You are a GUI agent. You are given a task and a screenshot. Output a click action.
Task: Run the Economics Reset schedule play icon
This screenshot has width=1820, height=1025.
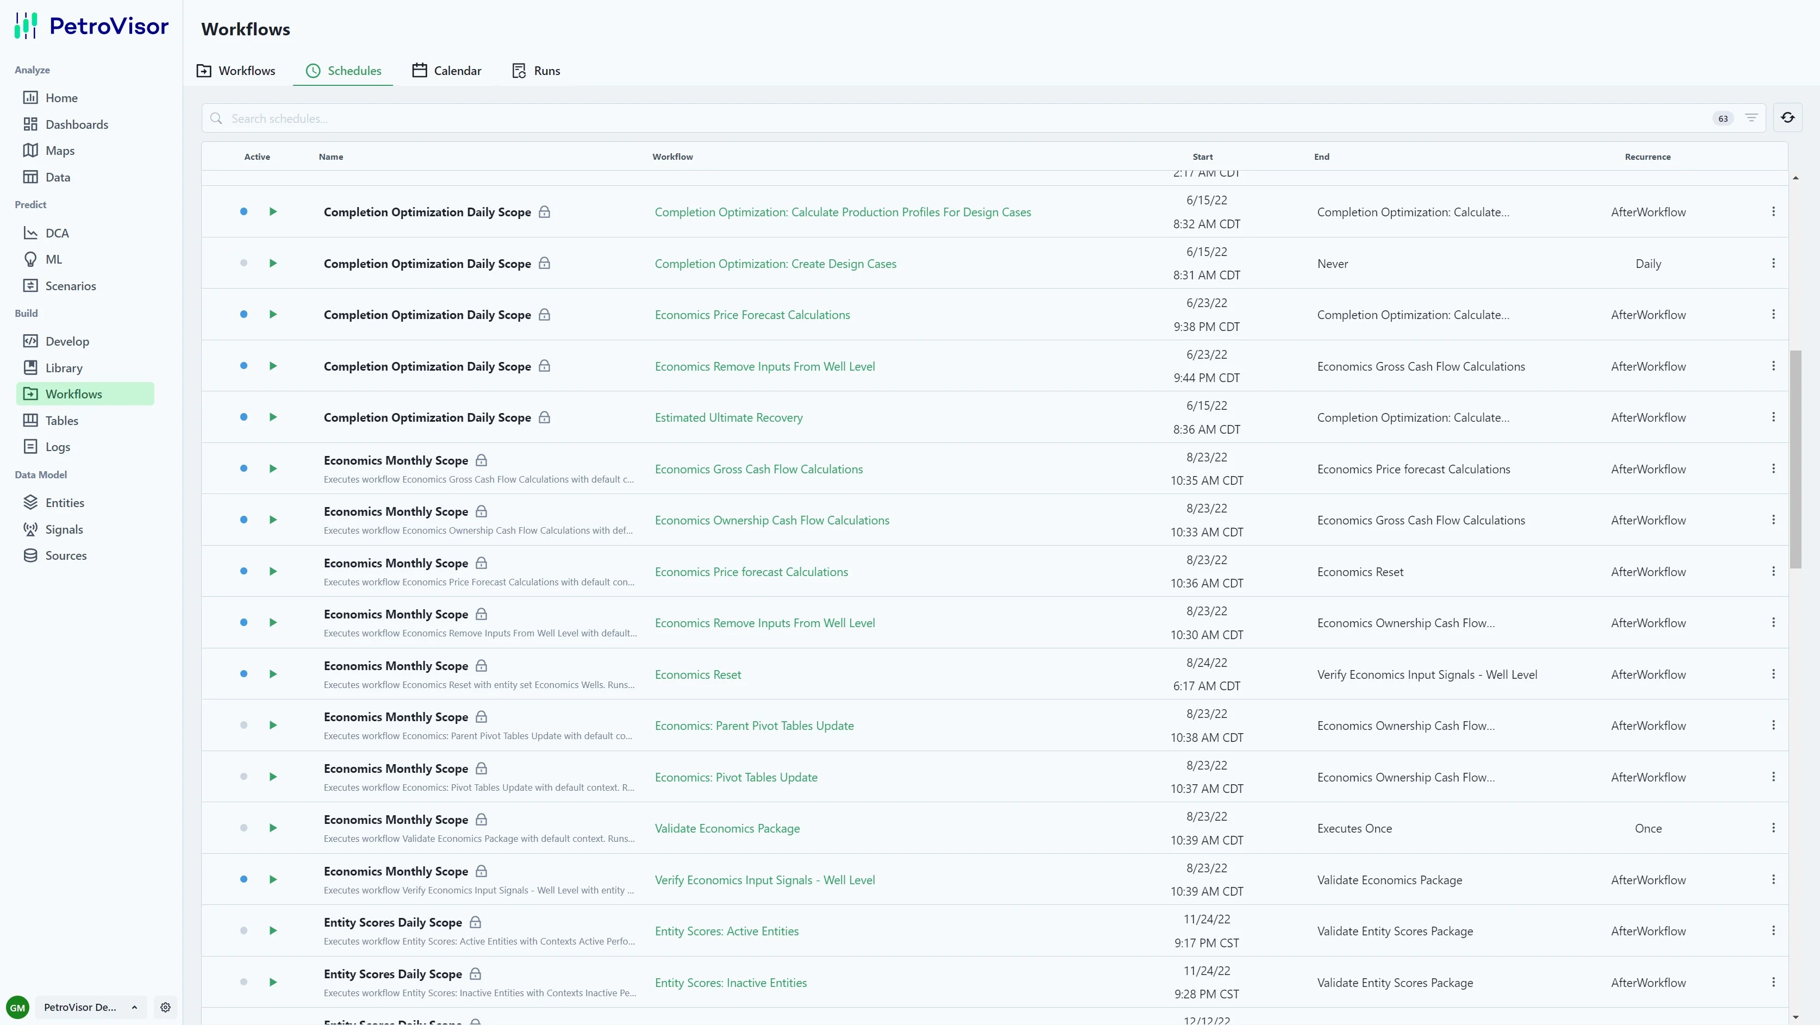coord(273,674)
